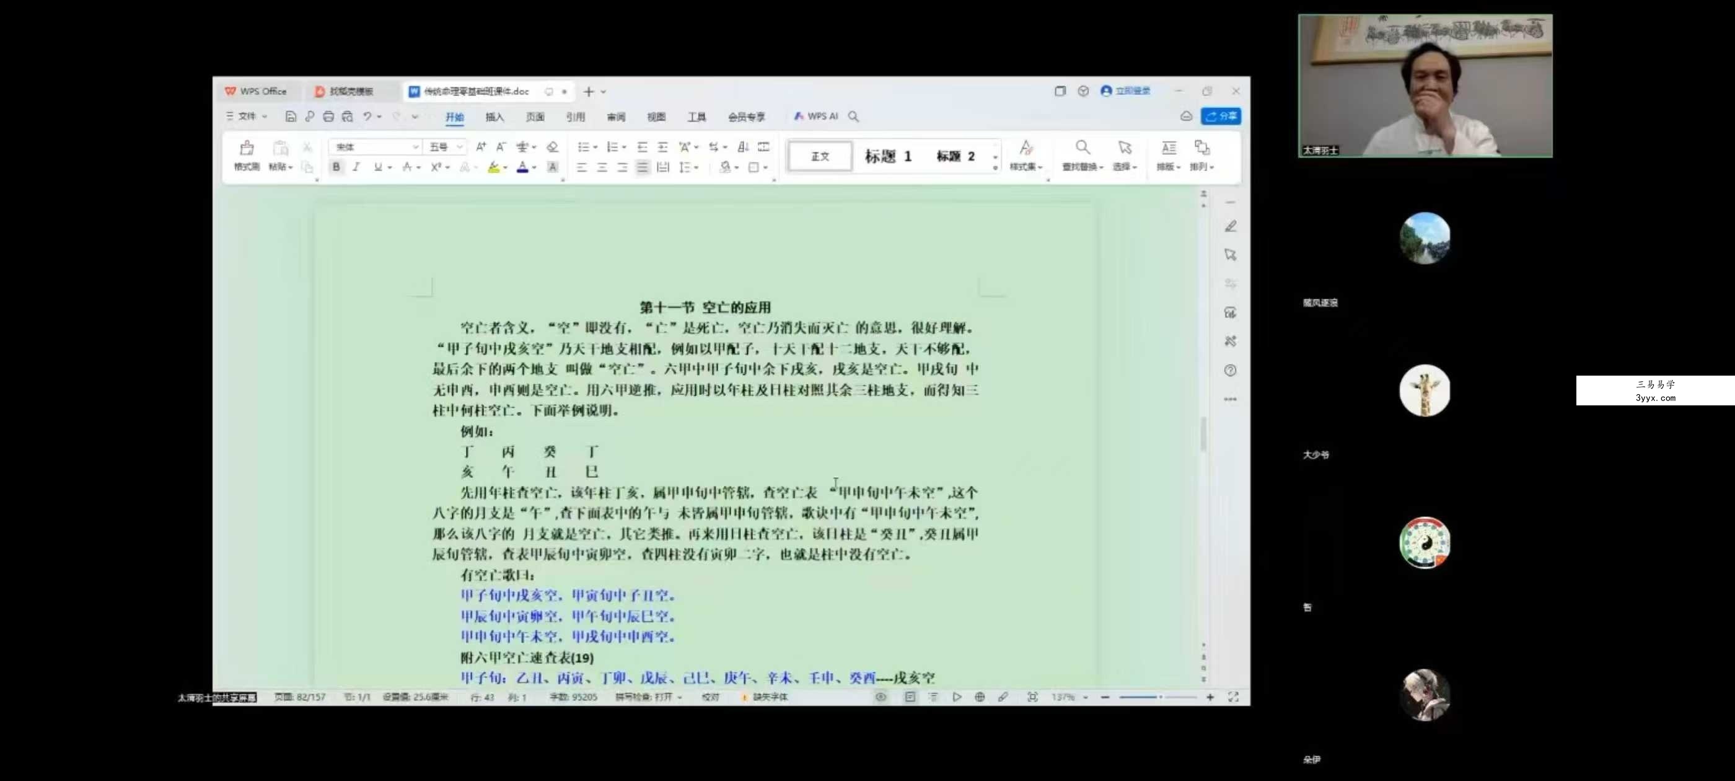Center-align text in the ribbon
1735x781 pixels.
[602, 167]
